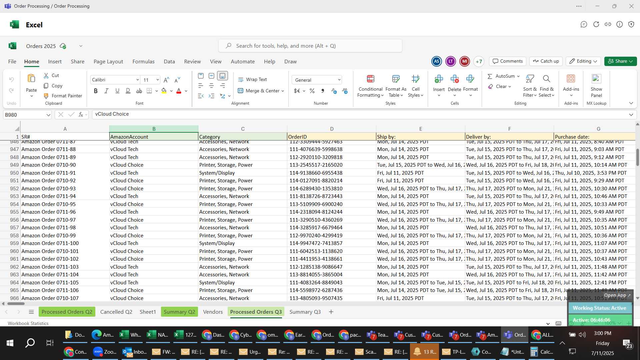
Task: Click the copy link icon in header
Action: coord(608,24)
